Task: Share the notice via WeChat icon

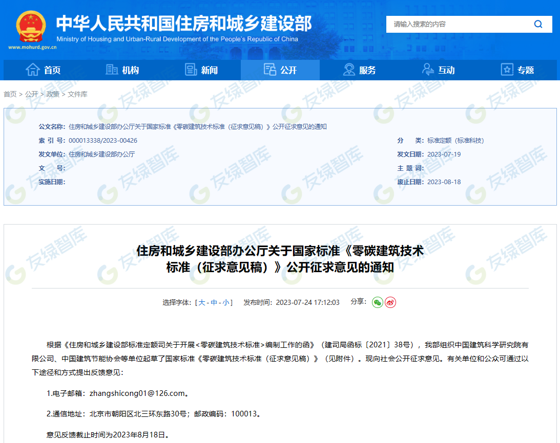Action: tap(378, 302)
